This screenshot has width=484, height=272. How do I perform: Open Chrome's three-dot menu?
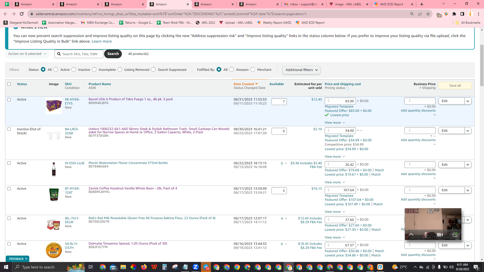(478, 14)
